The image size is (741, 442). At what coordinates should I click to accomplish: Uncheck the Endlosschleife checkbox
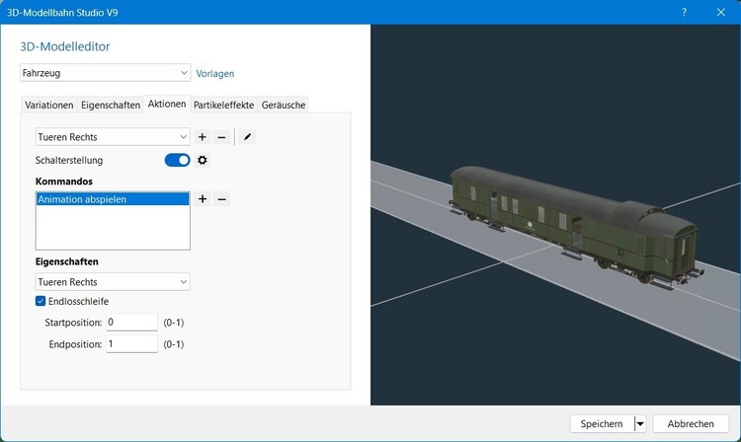41,301
